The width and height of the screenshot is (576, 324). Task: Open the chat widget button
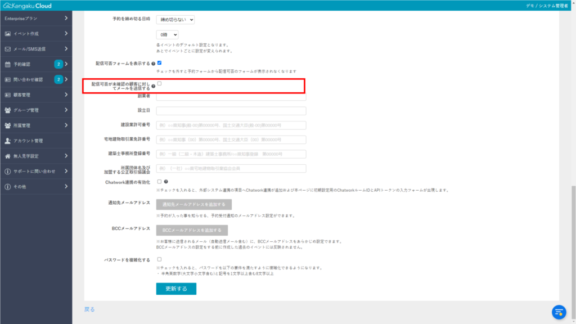click(559, 312)
